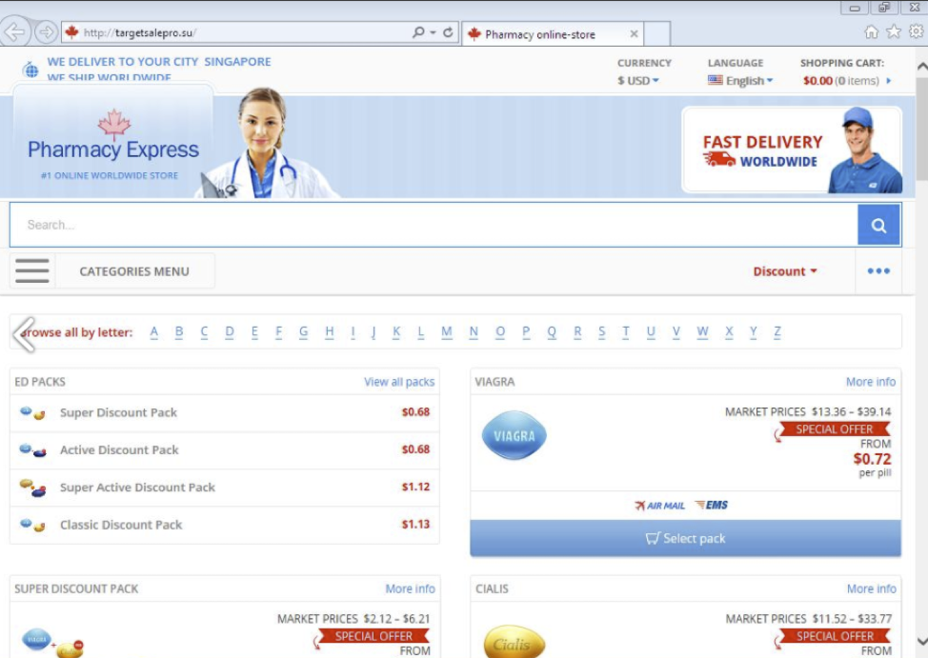Click the Viagra SPECIAL OFFER ribbon
The height and width of the screenshot is (658, 928).
click(834, 429)
